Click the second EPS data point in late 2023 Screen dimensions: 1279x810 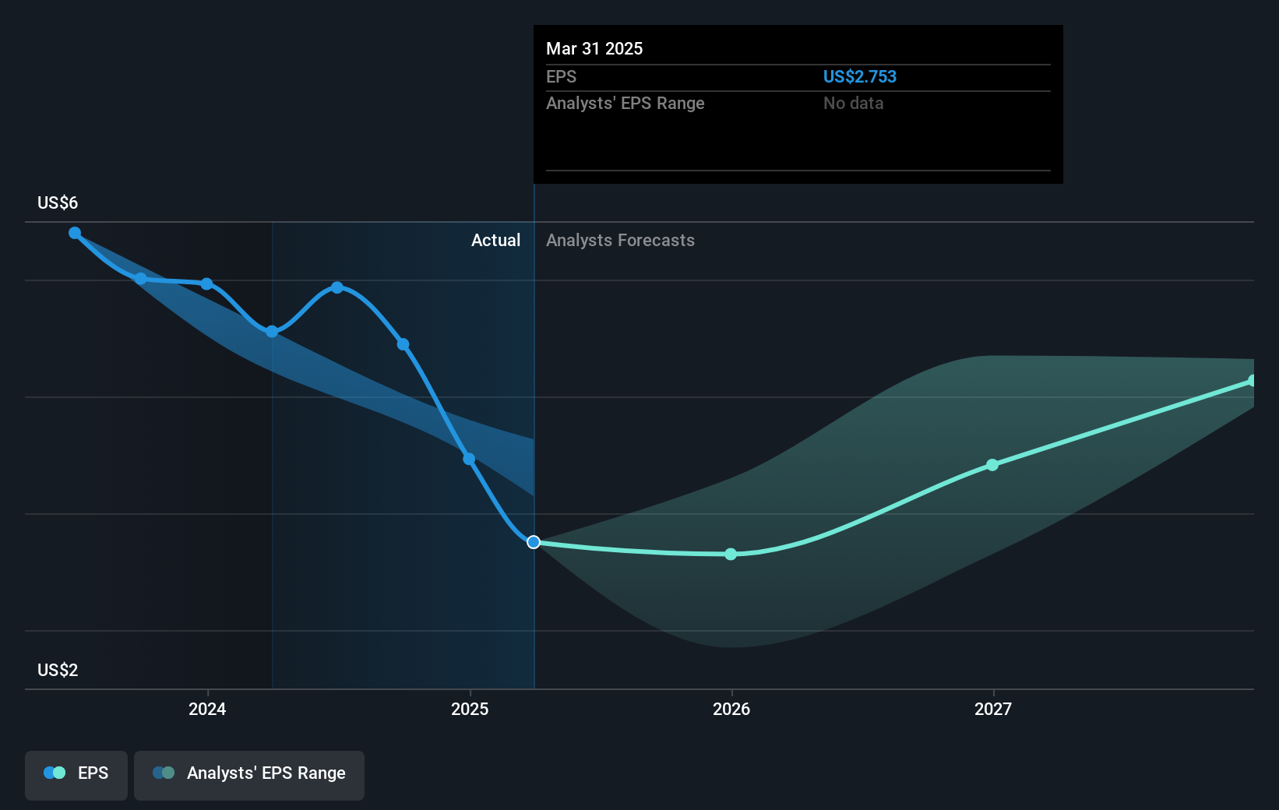[140, 279]
